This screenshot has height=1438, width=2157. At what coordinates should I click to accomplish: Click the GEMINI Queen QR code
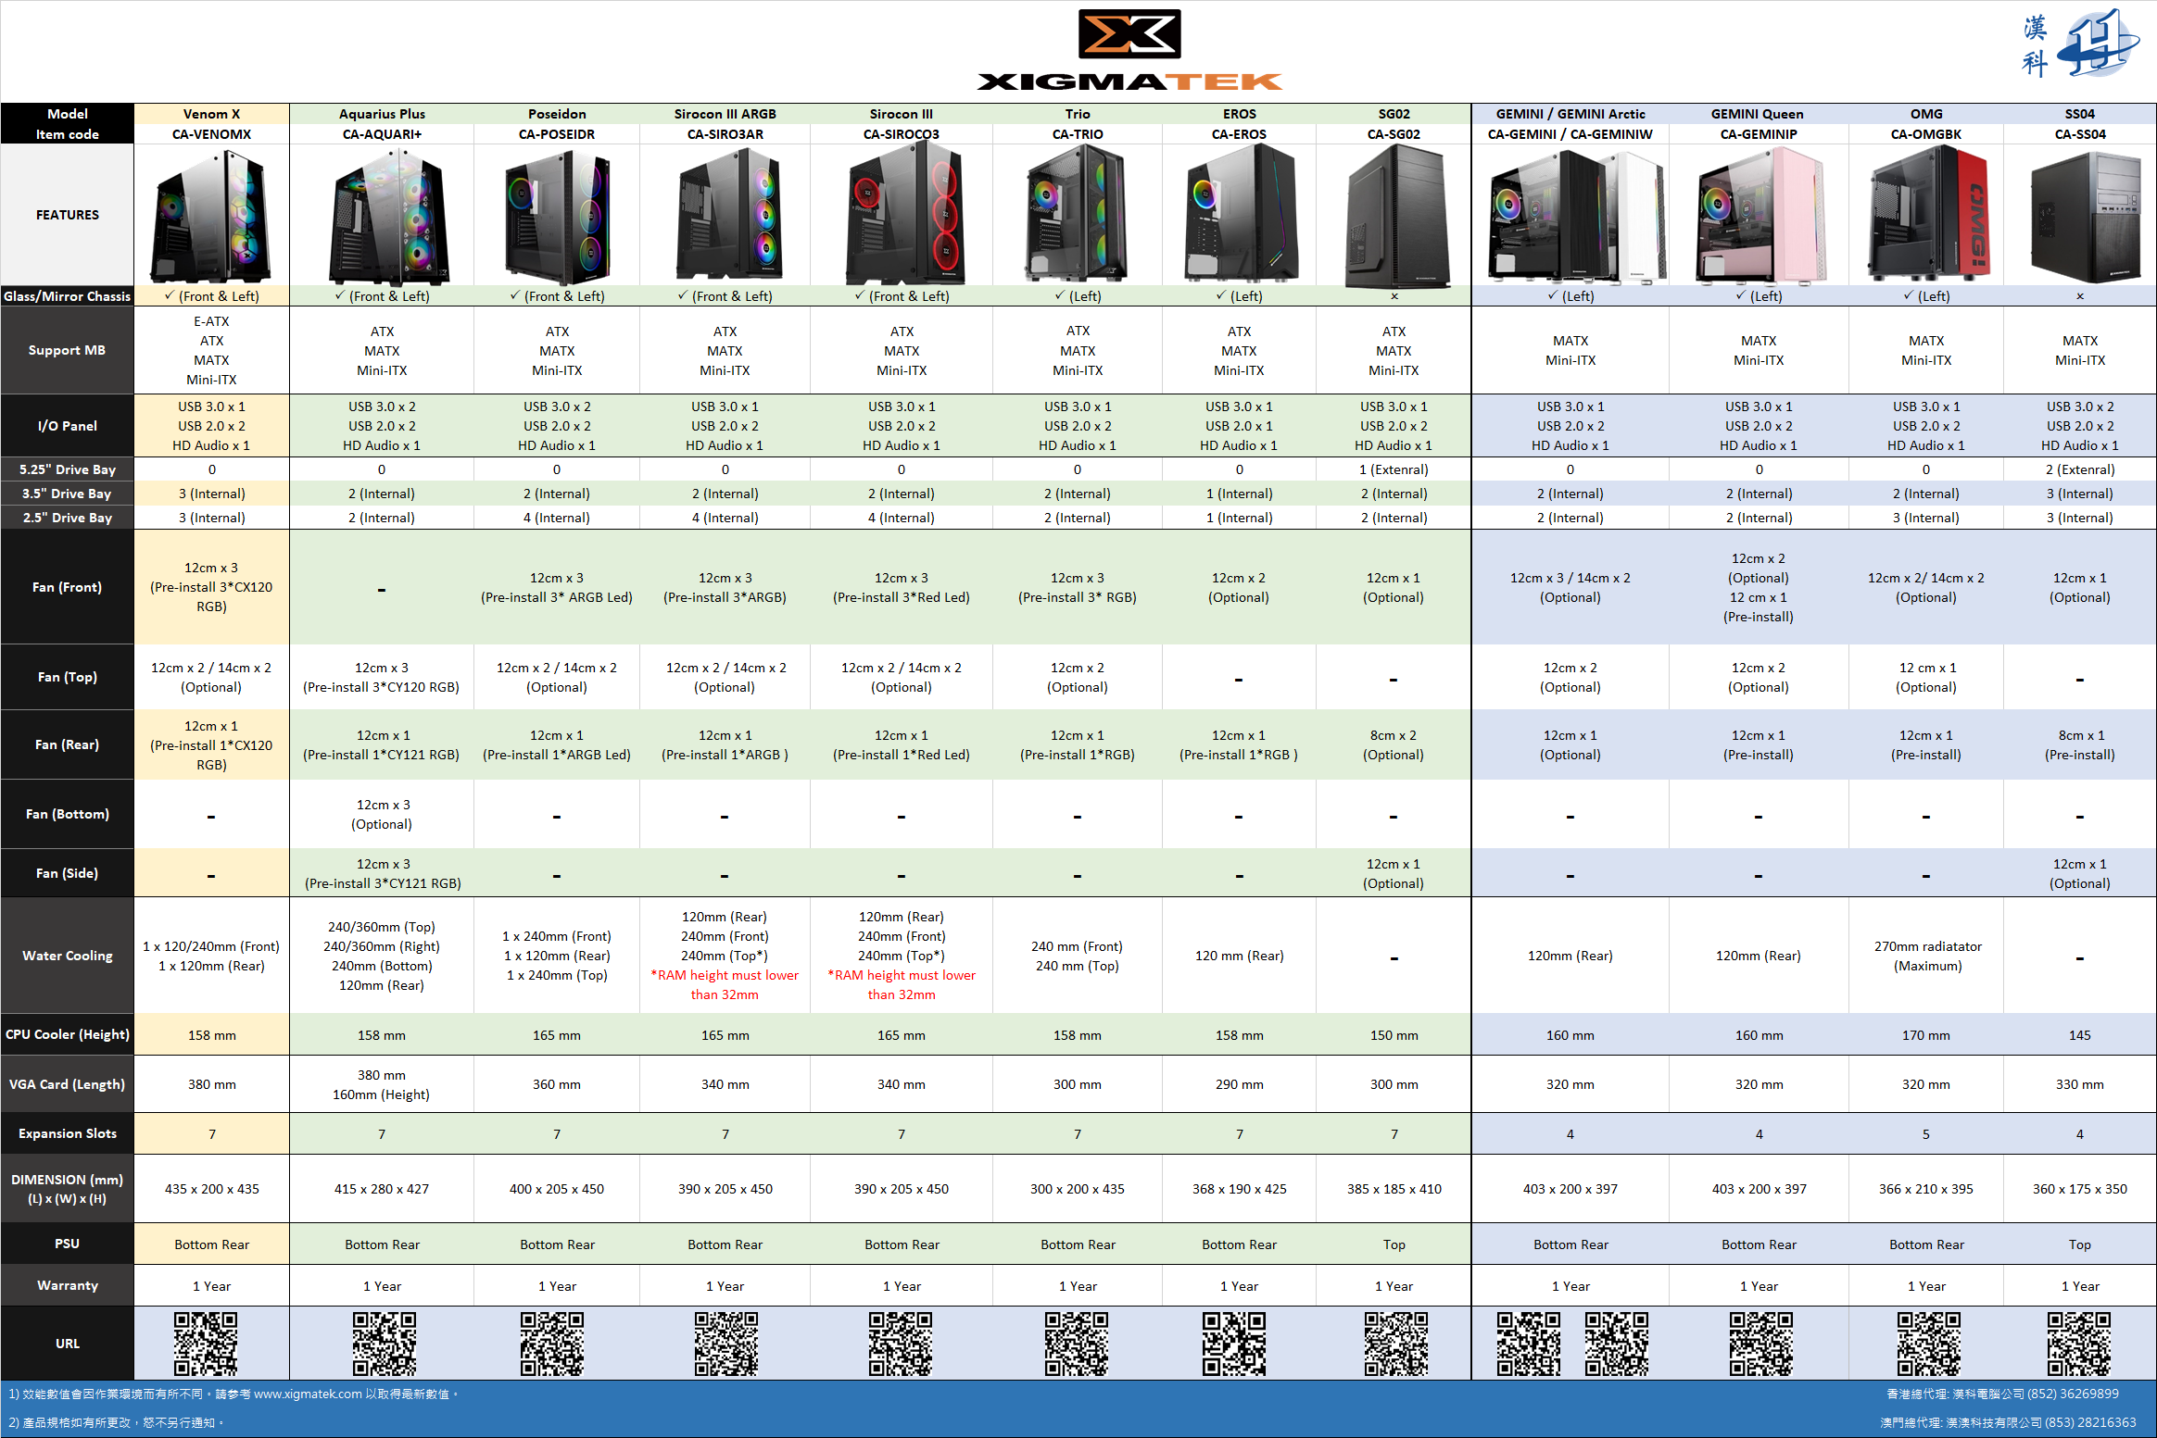point(1760,1343)
